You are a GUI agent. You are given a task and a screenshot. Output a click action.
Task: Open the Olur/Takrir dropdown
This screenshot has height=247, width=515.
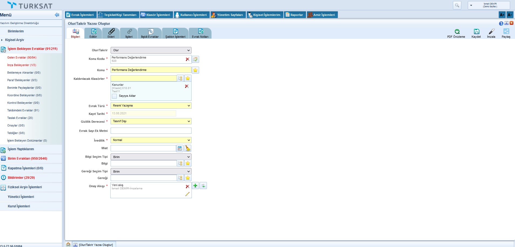[x=151, y=50]
